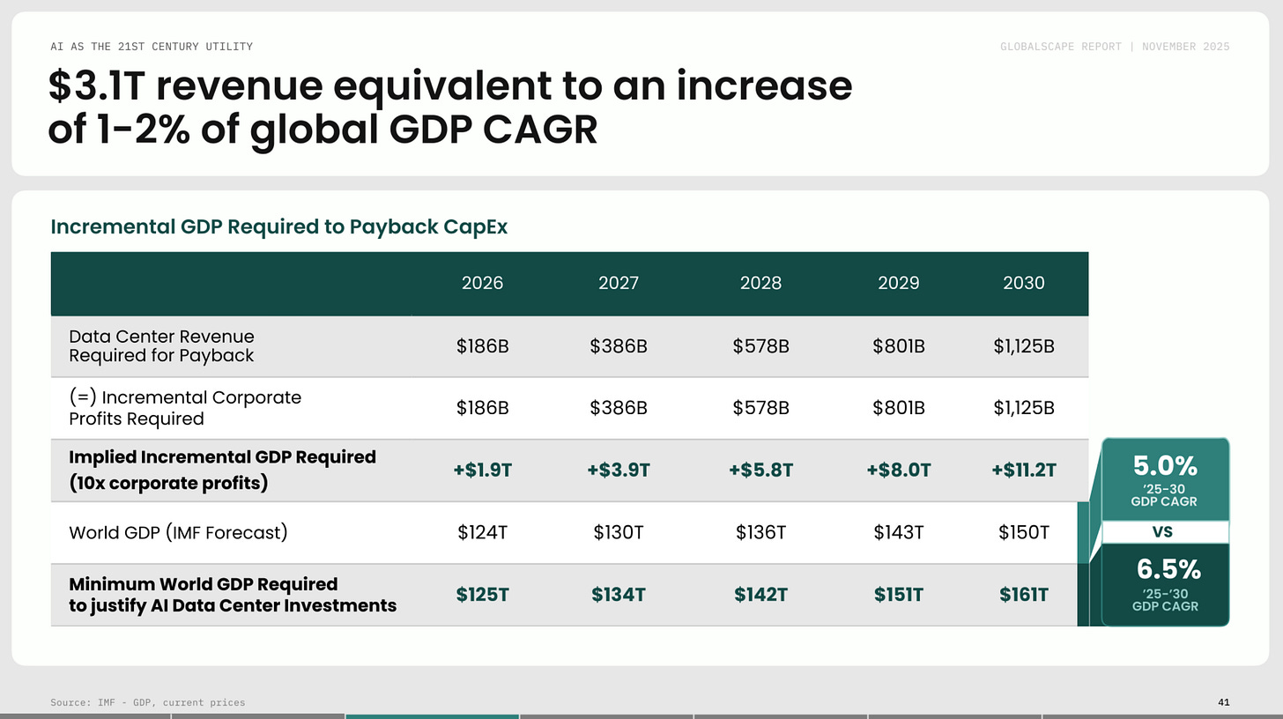This screenshot has height=719, width=1283.
Task: Select "Implied Incremental GDP Required" row label
Action: (222, 470)
